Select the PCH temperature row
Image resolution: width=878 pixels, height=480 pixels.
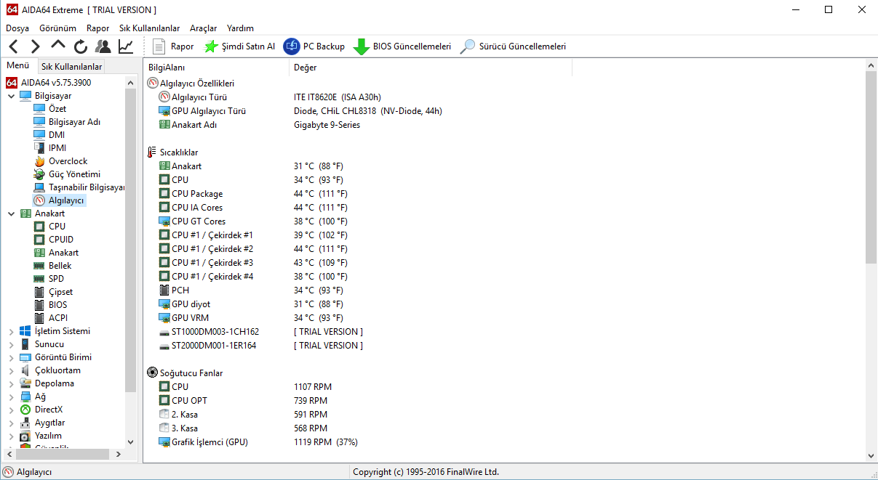point(251,290)
